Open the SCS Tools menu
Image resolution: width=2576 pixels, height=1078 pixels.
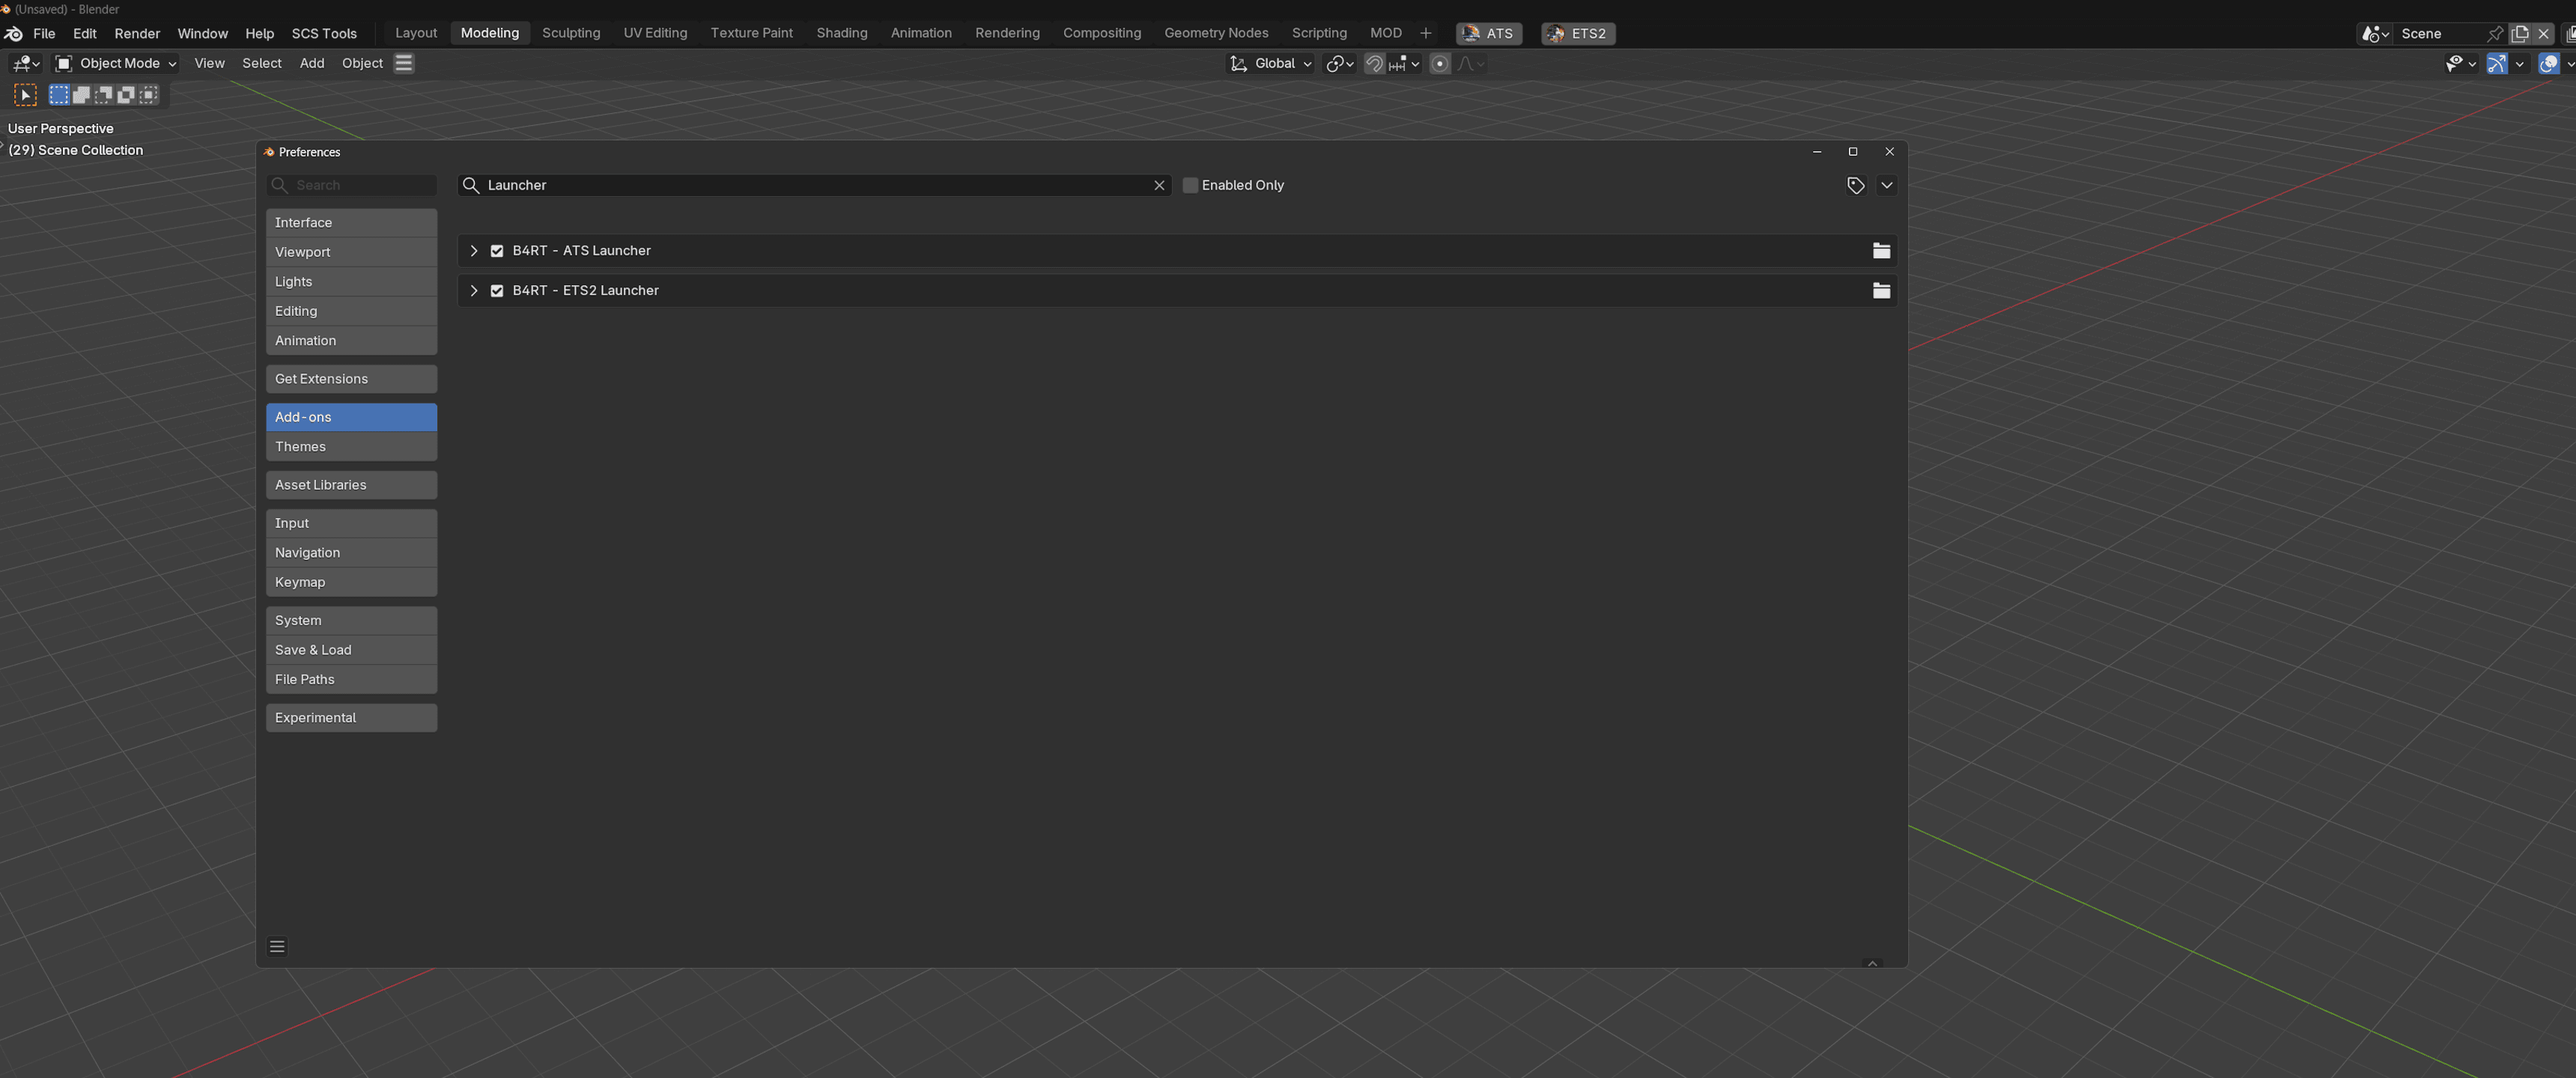tap(324, 33)
